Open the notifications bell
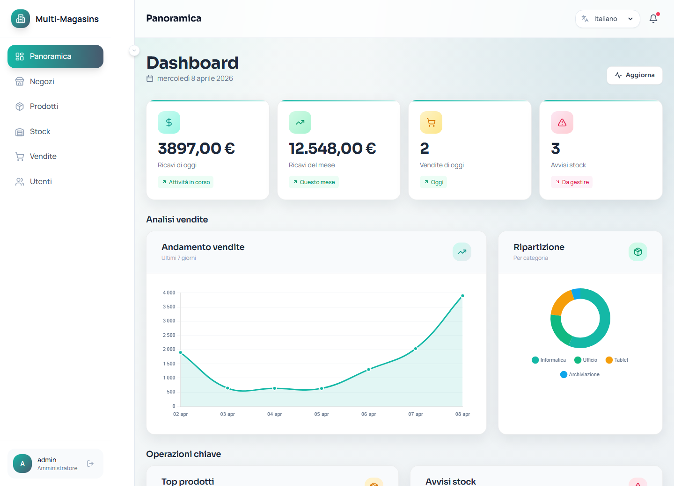 pos(653,19)
